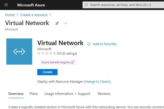
Task: Open Usage Information + Support tab
Action: [x=67, y=94]
